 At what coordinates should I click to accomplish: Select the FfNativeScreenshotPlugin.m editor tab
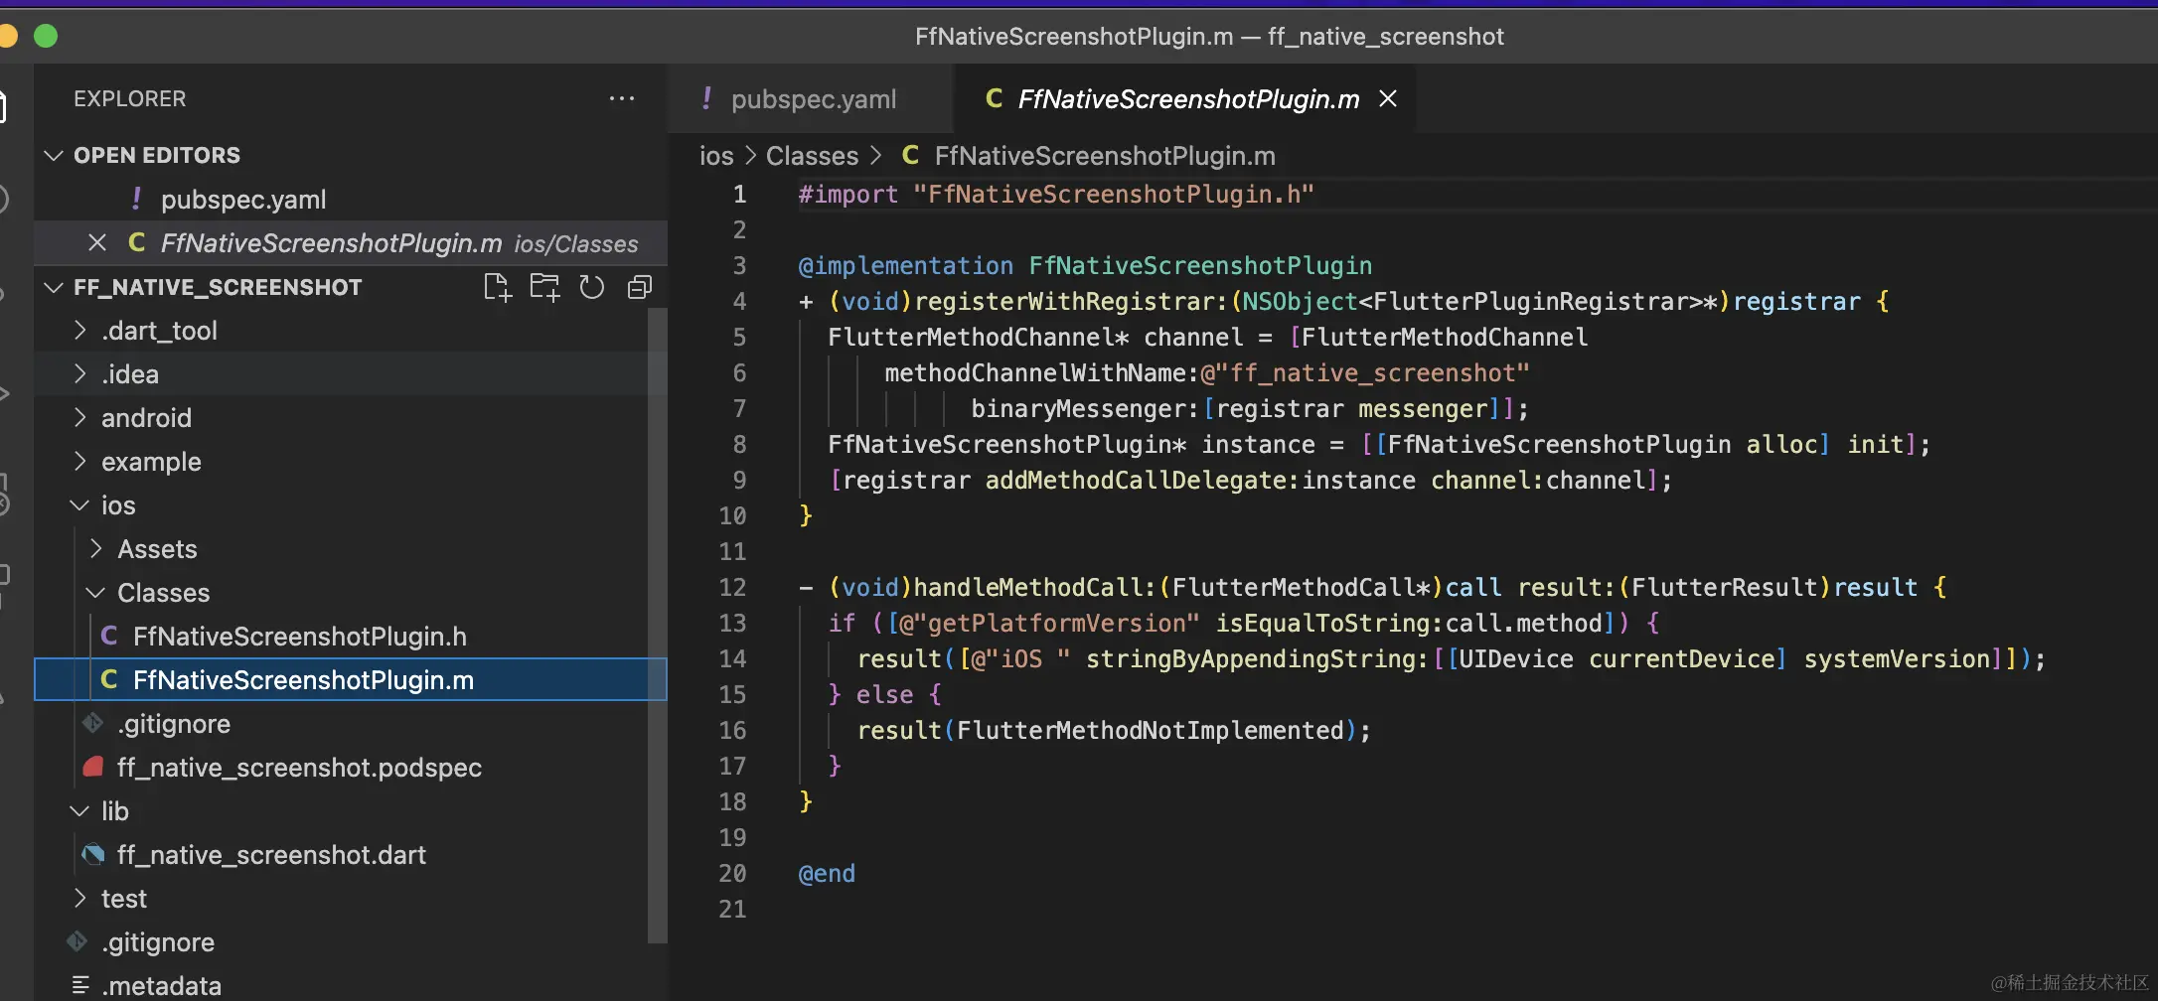coord(1184,98)
